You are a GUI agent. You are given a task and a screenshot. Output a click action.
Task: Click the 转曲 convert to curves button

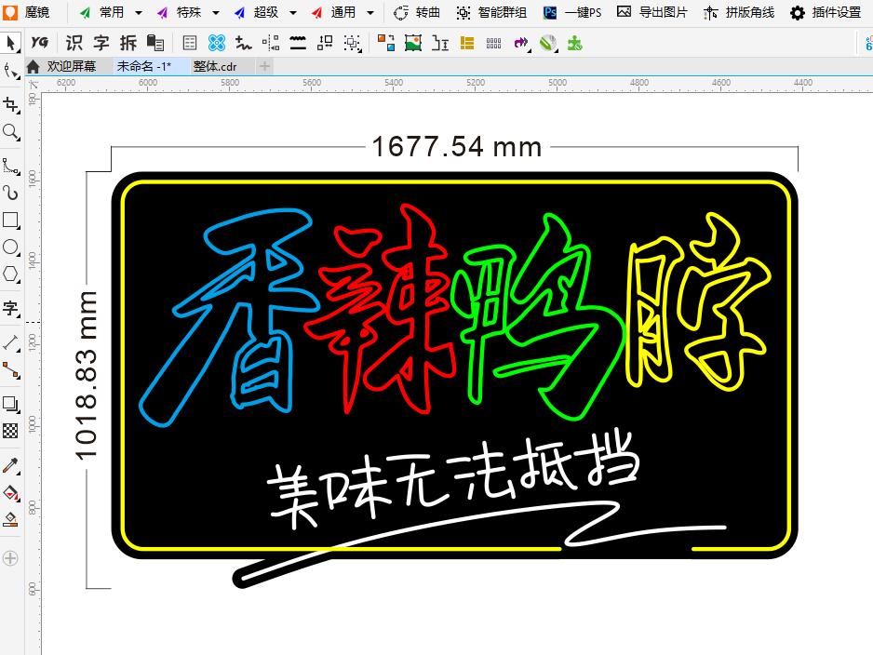(x=416, y=12)
